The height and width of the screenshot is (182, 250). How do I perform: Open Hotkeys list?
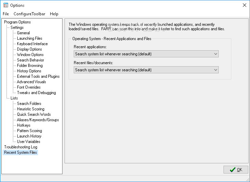[23, 125]
